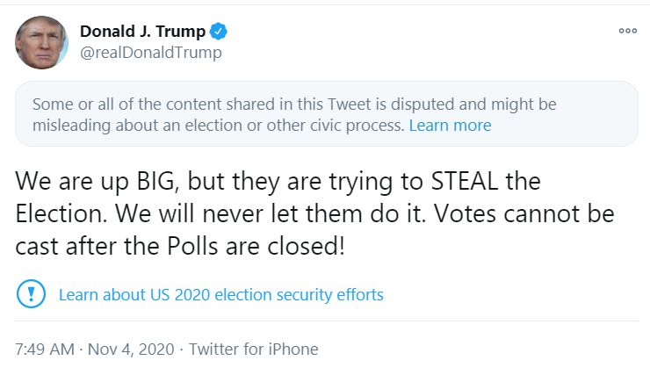This screenshot has height=375, width=650.
Task: Click the Nov 4, 2020 date
Action: (x=131, y=350)
